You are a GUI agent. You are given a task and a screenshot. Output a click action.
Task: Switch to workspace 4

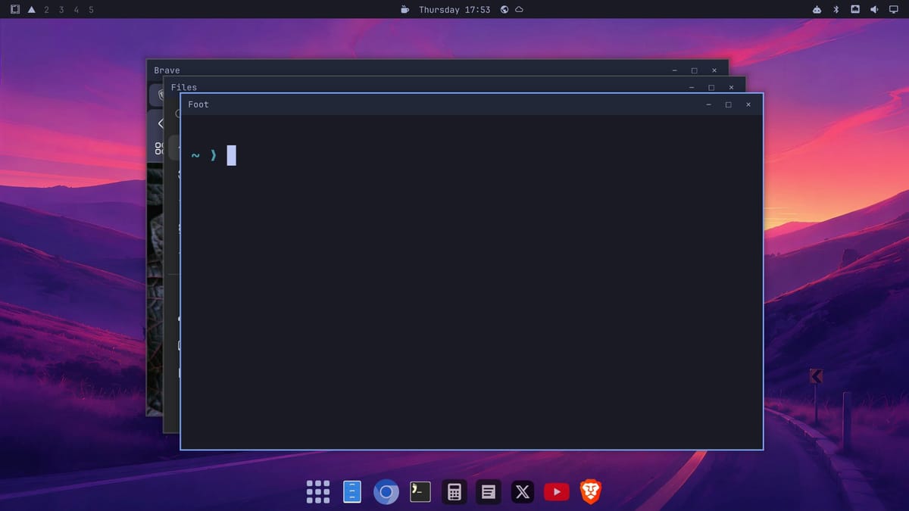click(x=76, y=10)
